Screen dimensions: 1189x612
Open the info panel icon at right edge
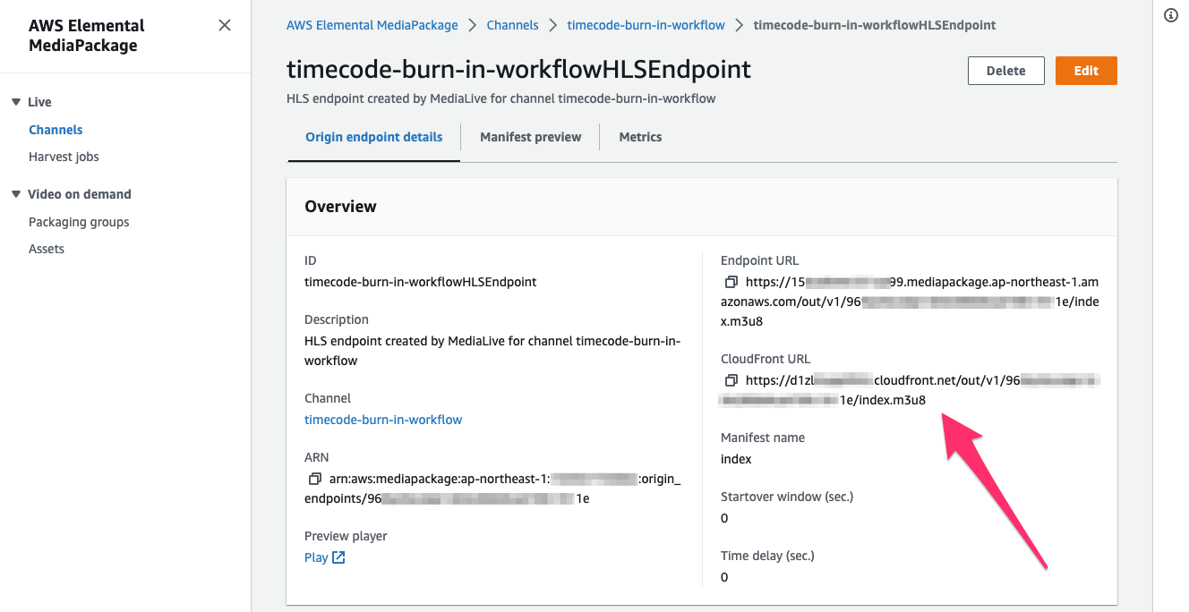tap(1170, 15)
